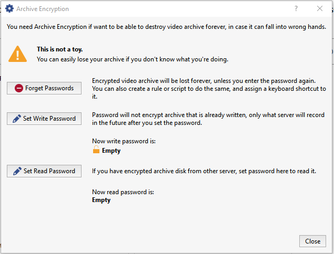Click the pencil icon on Set Write Password

[17, 119]
